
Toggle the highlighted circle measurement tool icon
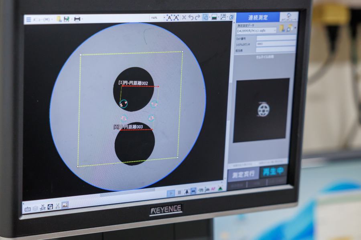(x=205, y=17)
